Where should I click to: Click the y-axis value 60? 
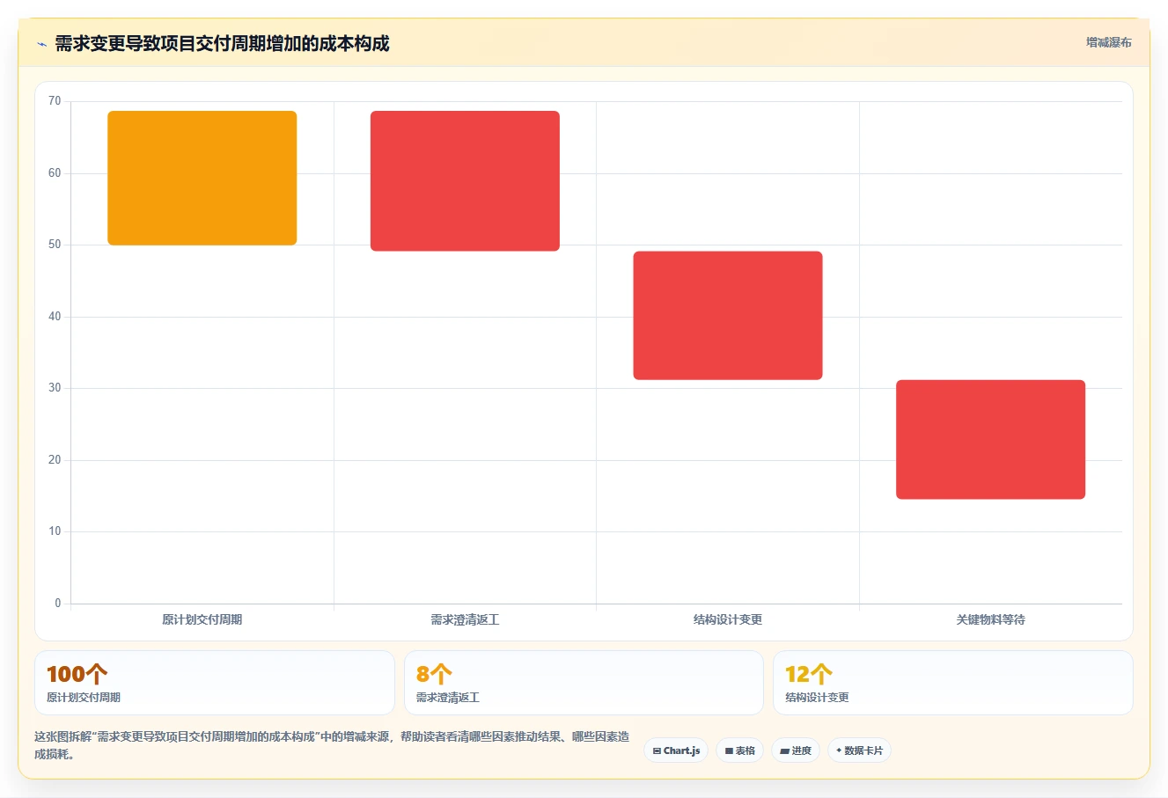pos(55,173)
